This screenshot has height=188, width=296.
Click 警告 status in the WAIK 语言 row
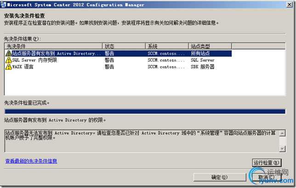[x=109, y=67]
